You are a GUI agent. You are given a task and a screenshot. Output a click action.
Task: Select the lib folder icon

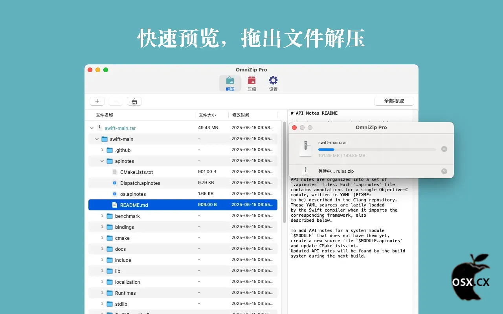[110, 271]
